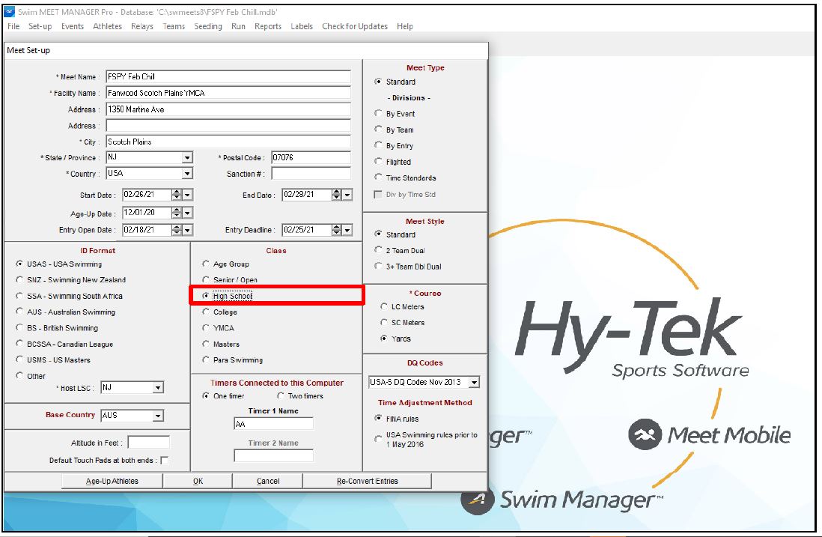Viewport: 822px width, 537px height.
Task: Click the Re-Convert Entries button
Action: 367,481
